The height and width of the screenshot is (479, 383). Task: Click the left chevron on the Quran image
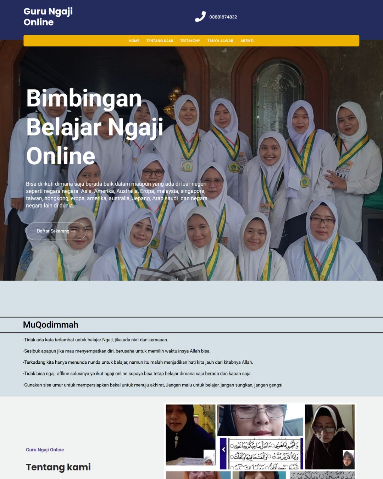pyautogui.click(x=223, y=450)
